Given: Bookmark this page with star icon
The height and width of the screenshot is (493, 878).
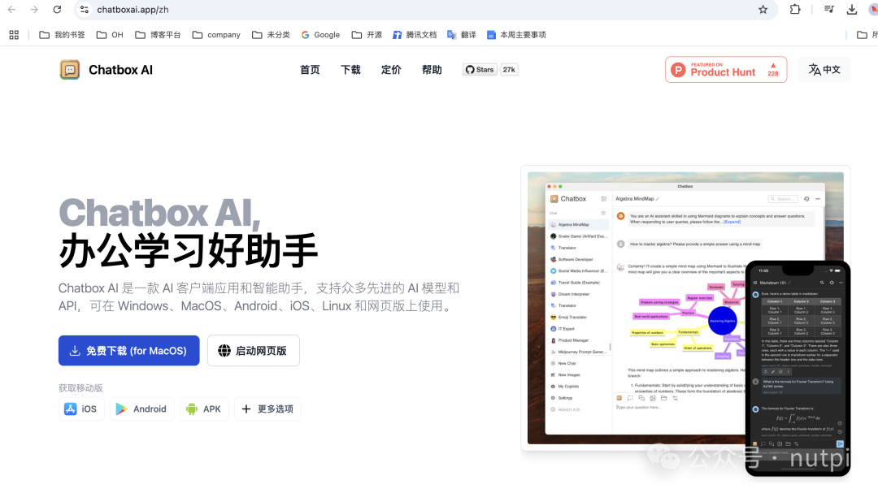Looking at the screenshot, I should (x=763, y=10).
